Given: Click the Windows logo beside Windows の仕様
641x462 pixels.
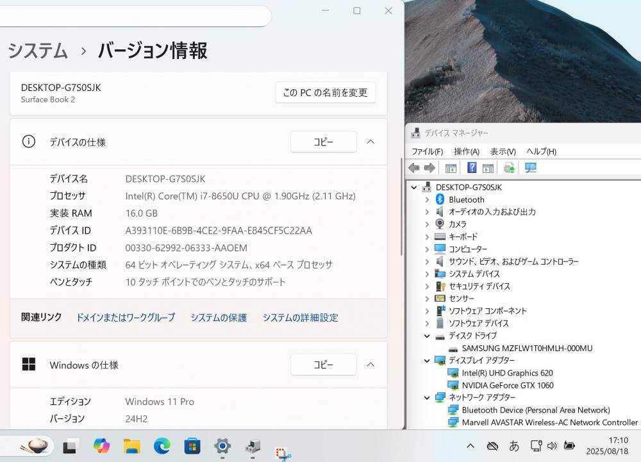Looking at the screenshot, I should tap(29, 365).
